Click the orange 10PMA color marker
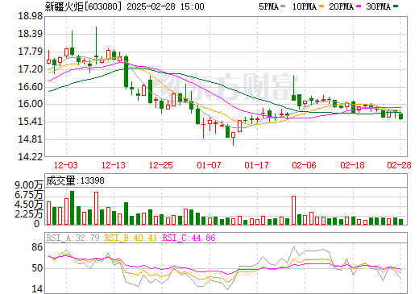Screen dimensions: 419x294 (322, 6)
